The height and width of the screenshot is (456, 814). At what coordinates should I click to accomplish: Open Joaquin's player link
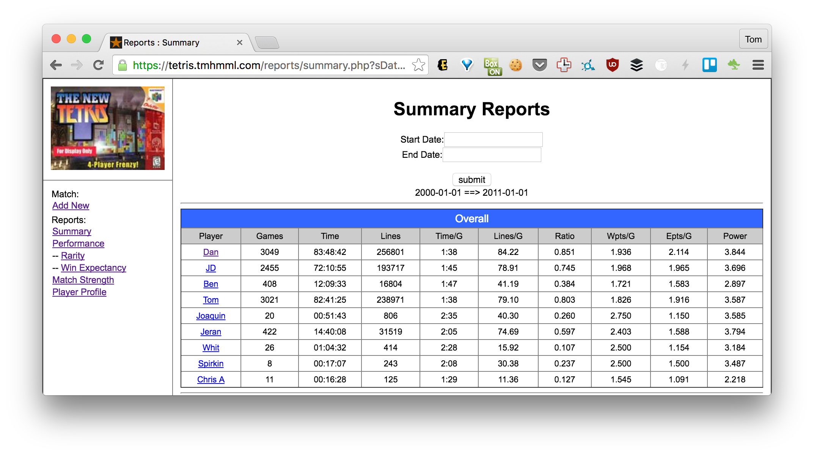point(211,316)
